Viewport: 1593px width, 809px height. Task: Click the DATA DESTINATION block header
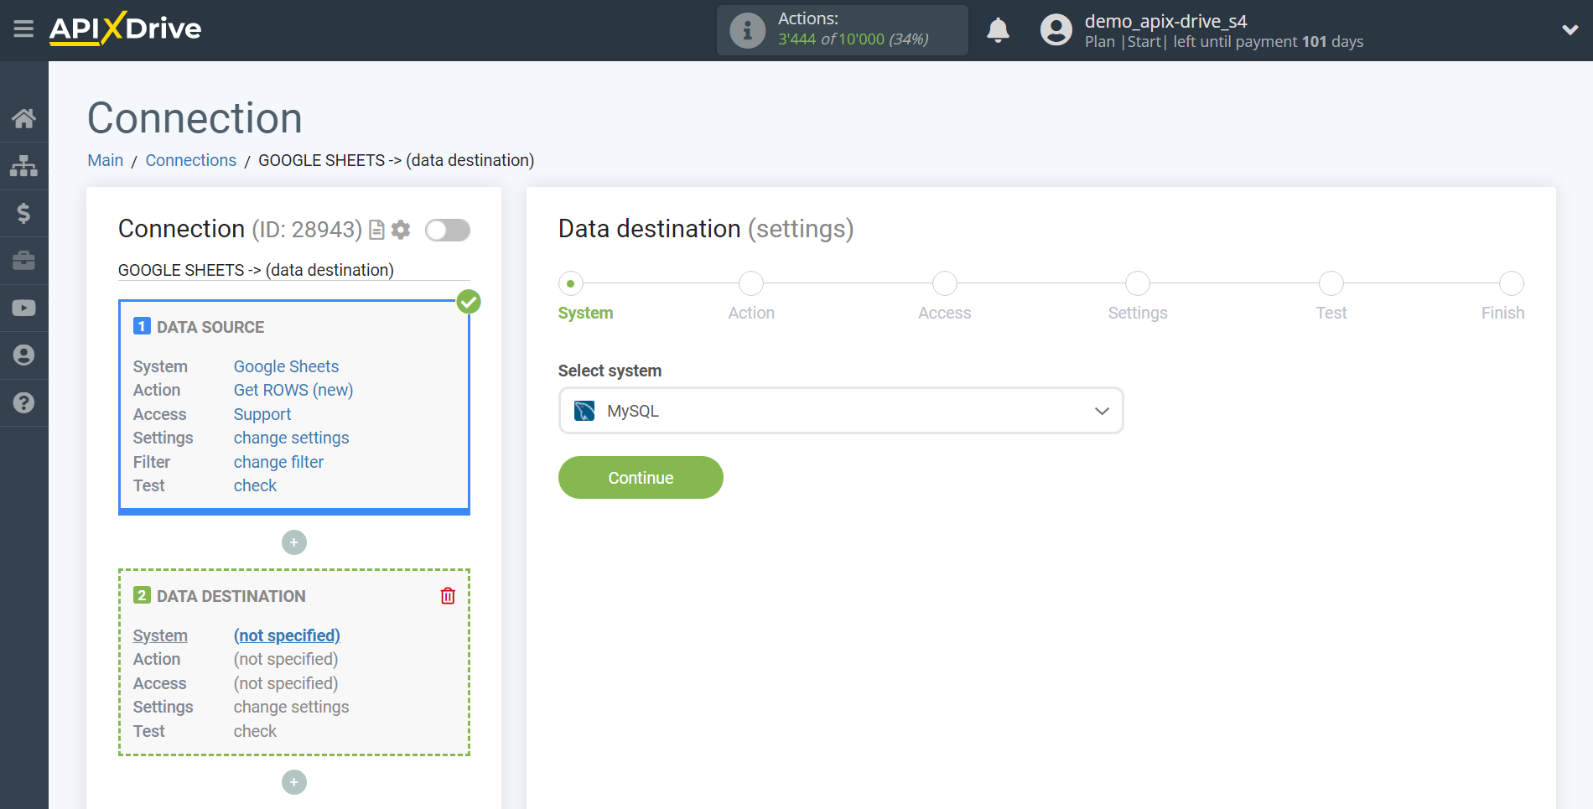pos(231,596)
